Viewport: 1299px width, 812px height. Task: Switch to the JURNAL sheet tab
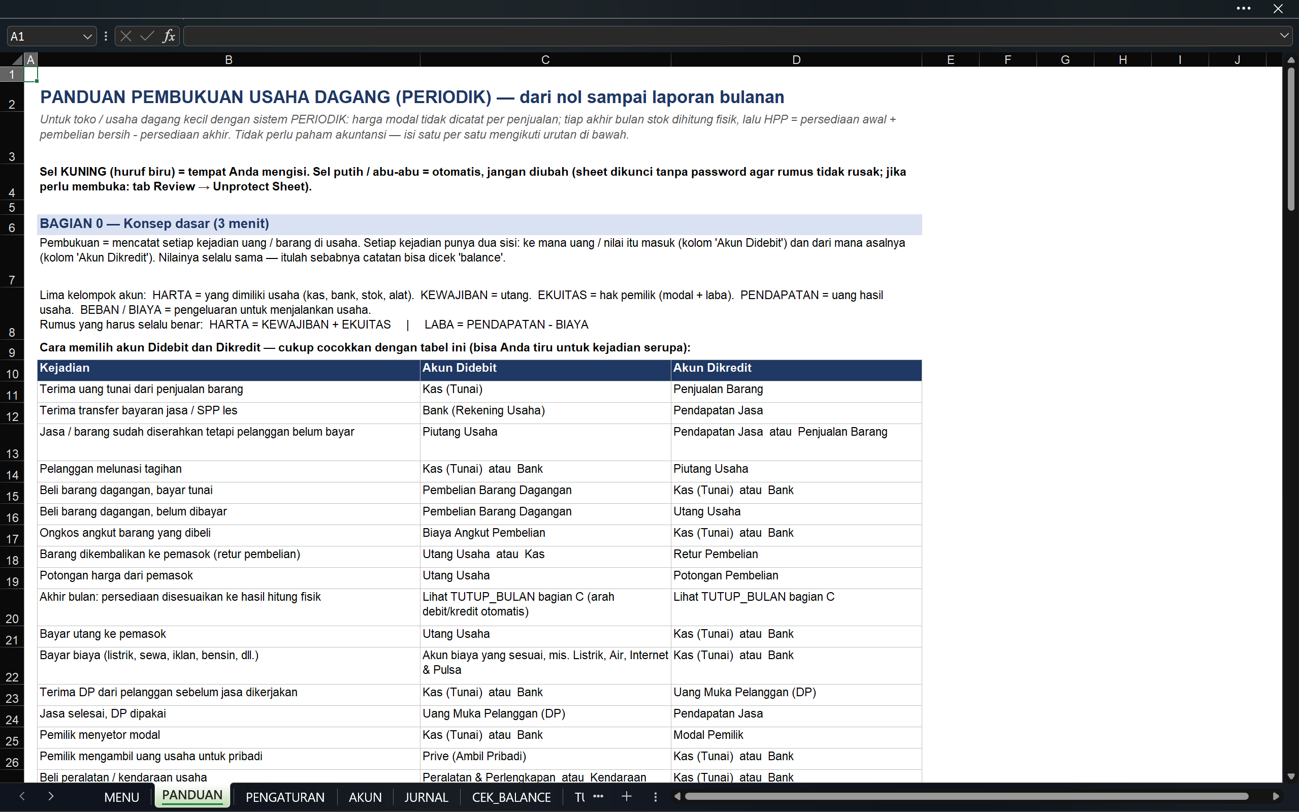pos(427,797)
